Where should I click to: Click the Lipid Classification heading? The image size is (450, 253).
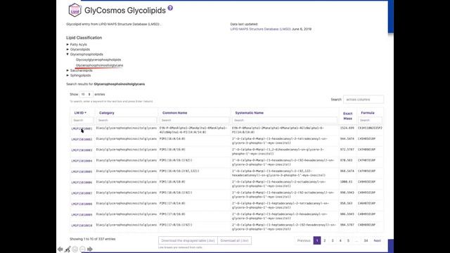[x=84, y=37]
